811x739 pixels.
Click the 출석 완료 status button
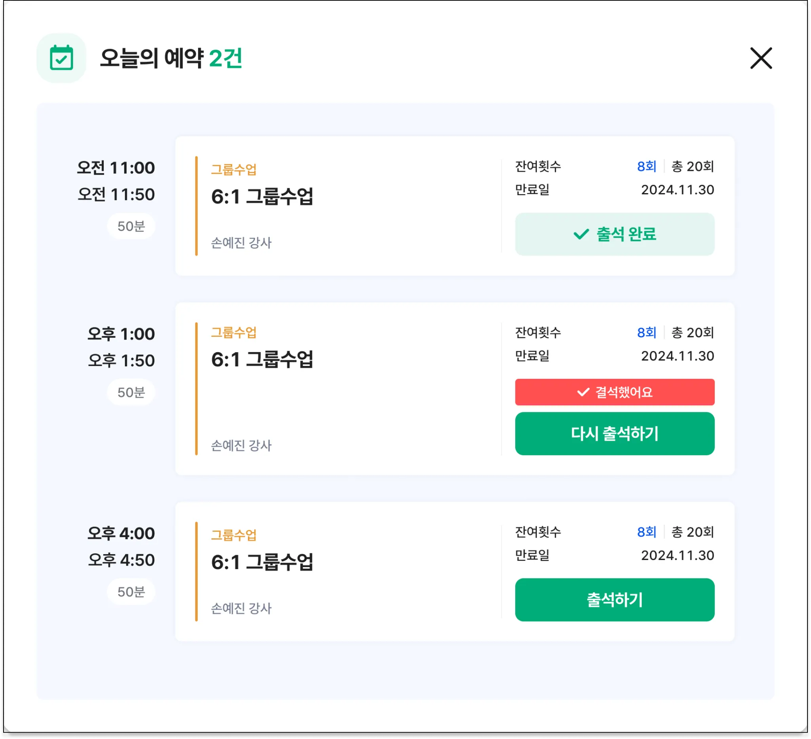[614, 234]
